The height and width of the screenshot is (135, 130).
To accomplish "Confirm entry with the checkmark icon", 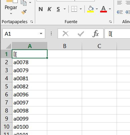I will click(81, 34).
